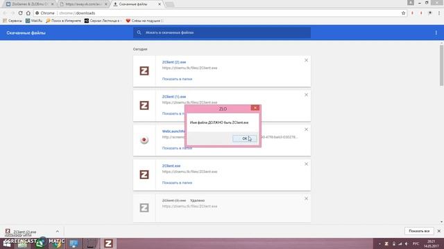Show hidden system tray icons
The image size is (444, 249).
(379, 243)
